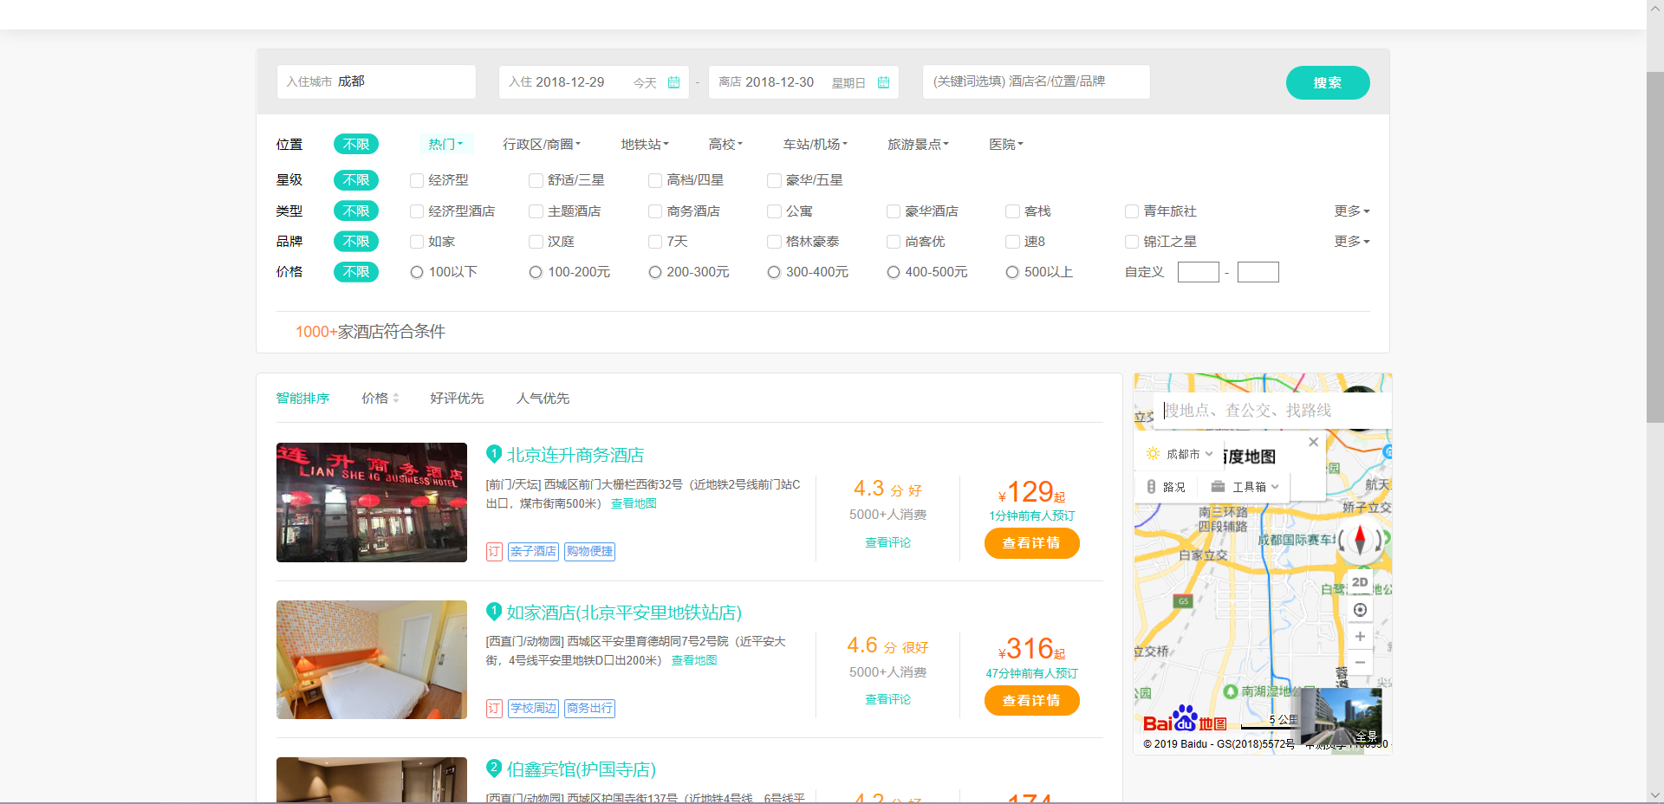Close the Baidu map popup panel
The image size is (1664, 804).
1313,442
